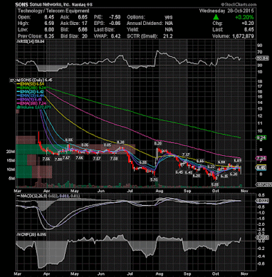The height and width of the screenshot is (277, 272).
Task: Click the 6.22 price annotation
Action: [211, 167]
